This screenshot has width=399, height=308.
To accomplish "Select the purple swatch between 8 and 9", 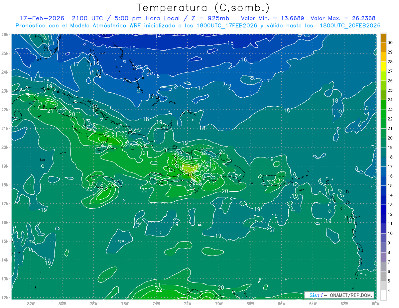I will point(383,248).
